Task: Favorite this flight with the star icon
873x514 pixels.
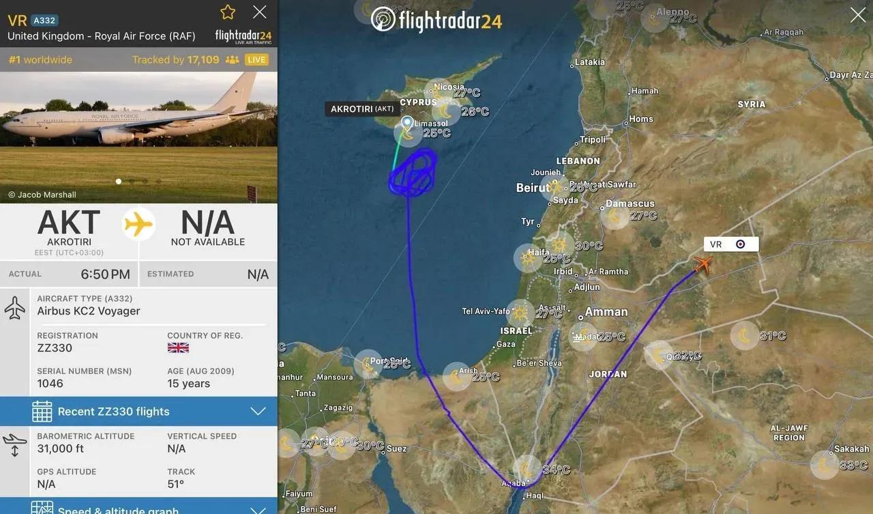Action: pos(228,12)
